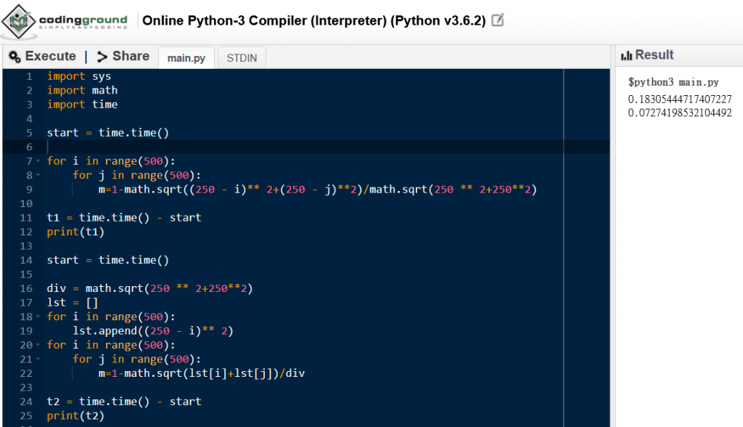Place cursor on empty line 6
743x427 pixels.
tap(218, 147)
